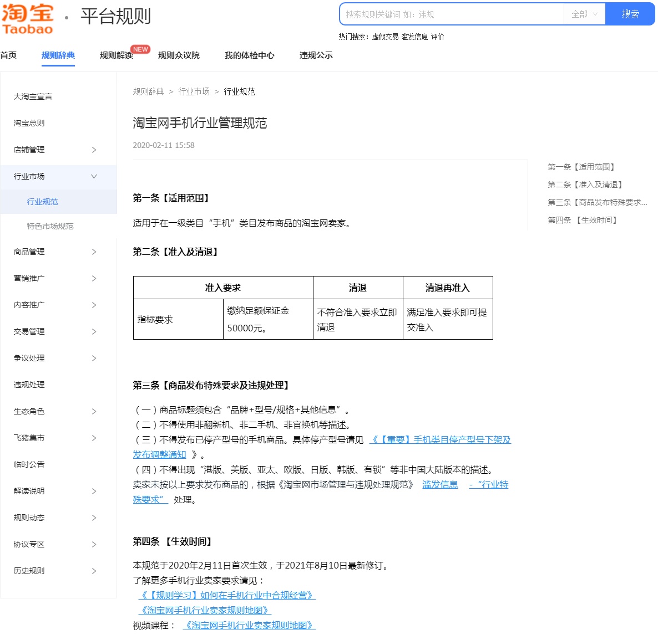Open 违规处理 in the sidebar

coord(29,385)
